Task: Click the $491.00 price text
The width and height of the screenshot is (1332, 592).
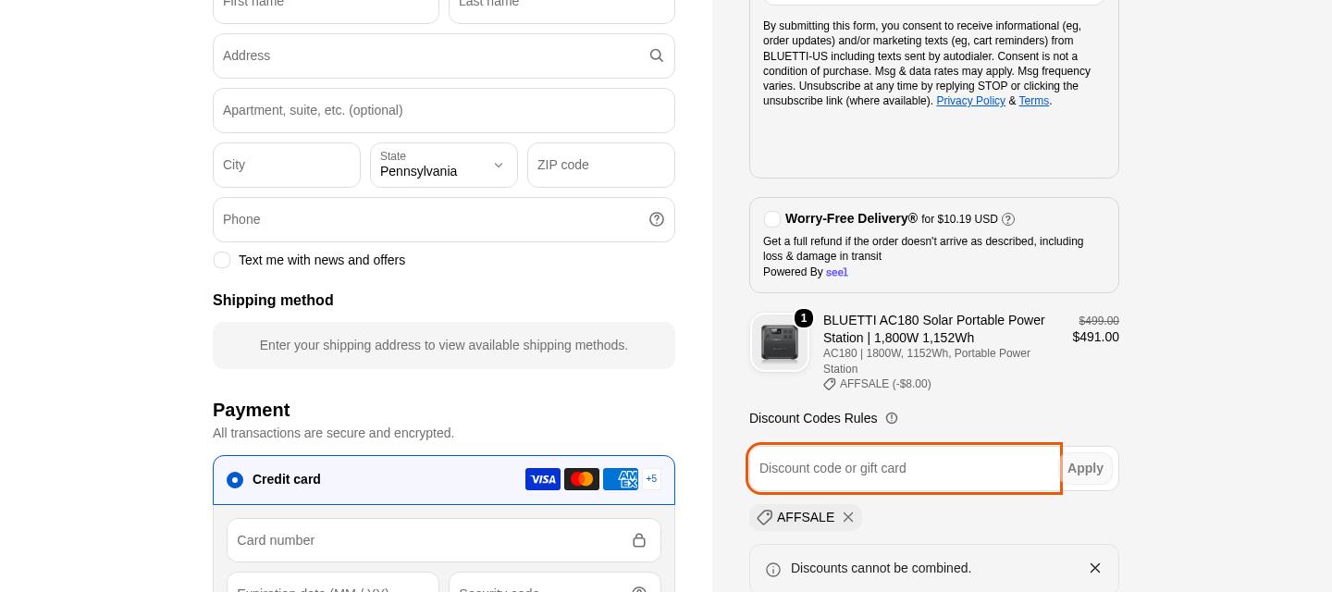Action: 1095,337
